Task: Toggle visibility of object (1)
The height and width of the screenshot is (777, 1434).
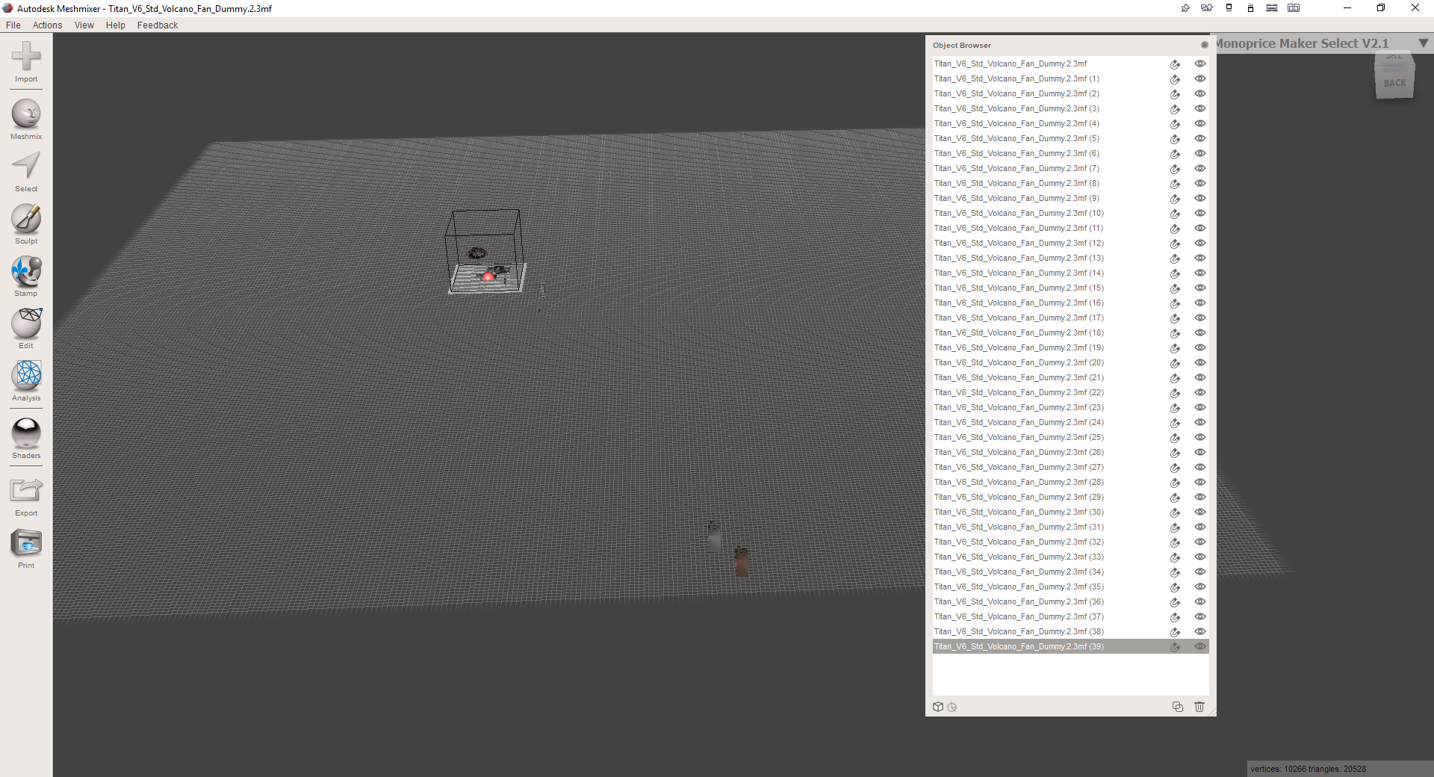Action: click(x=1200, y=78)
